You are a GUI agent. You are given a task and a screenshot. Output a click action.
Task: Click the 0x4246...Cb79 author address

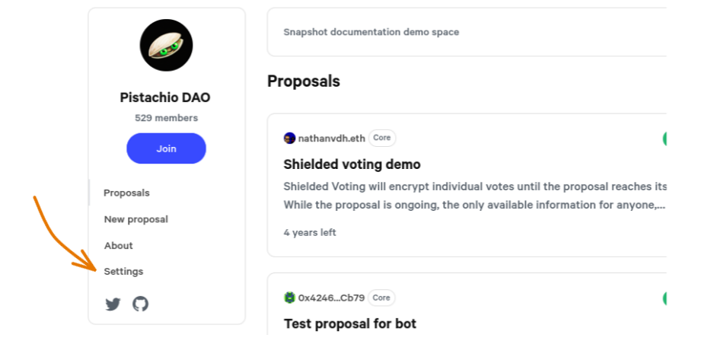pyautogui.click(x=330, y=298)
